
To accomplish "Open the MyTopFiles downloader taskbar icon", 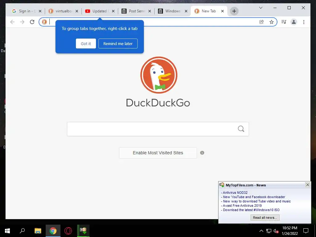I will (x=83, y=231).
